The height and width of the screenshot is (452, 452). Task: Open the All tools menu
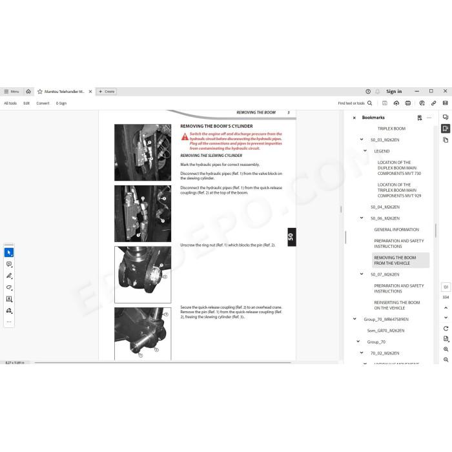pos(10,103)
